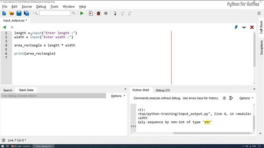264x148 pixels.
Task: Click the editor vertical scrollbar
Action: tap(255, 50)
